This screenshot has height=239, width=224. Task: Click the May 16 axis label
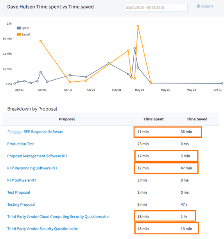click(165, 90)
